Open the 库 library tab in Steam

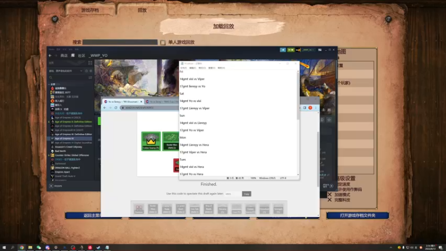tap(73, 55)
